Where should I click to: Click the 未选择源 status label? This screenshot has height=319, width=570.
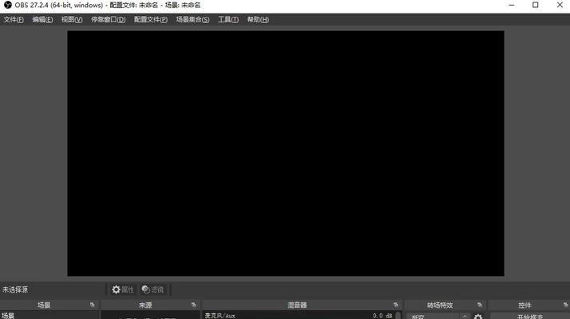point(15,289)
